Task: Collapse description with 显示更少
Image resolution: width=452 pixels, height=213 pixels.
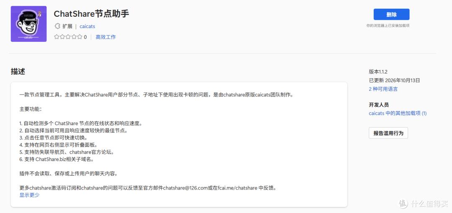Action: tap(29, 195)
